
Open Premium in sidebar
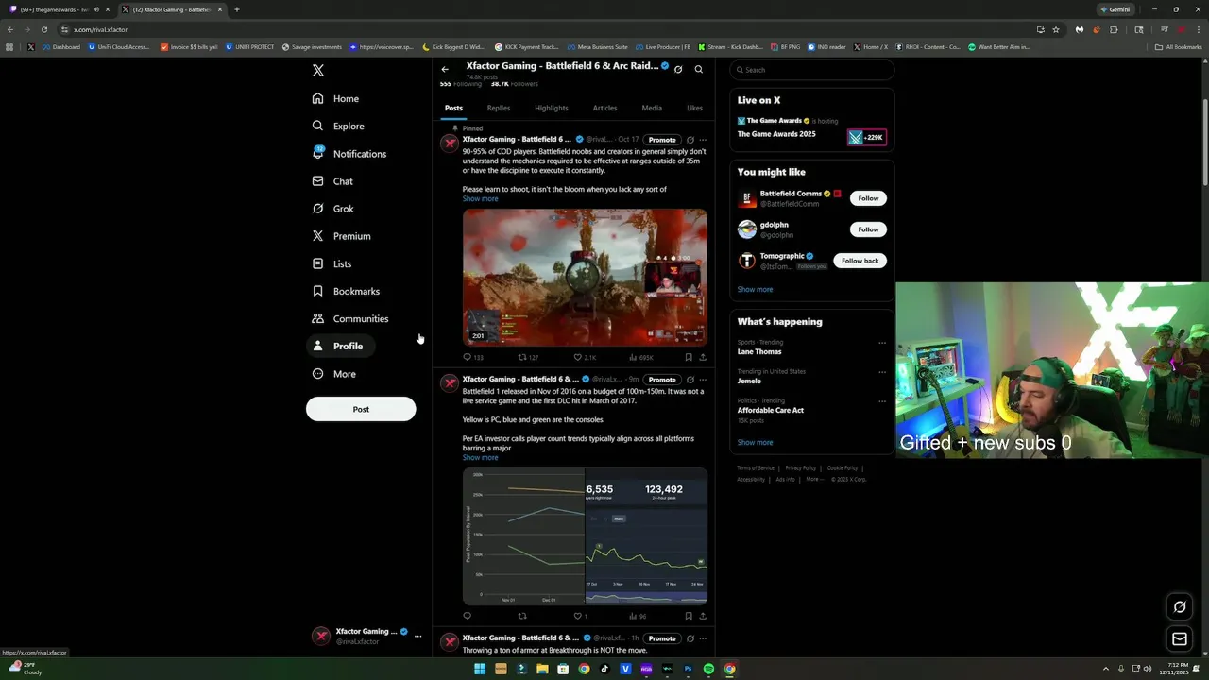click(x=341, y=236)
